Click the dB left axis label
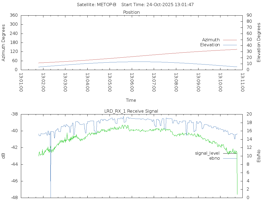Screen dimensions: 271x203 click(x=3, y=156)
